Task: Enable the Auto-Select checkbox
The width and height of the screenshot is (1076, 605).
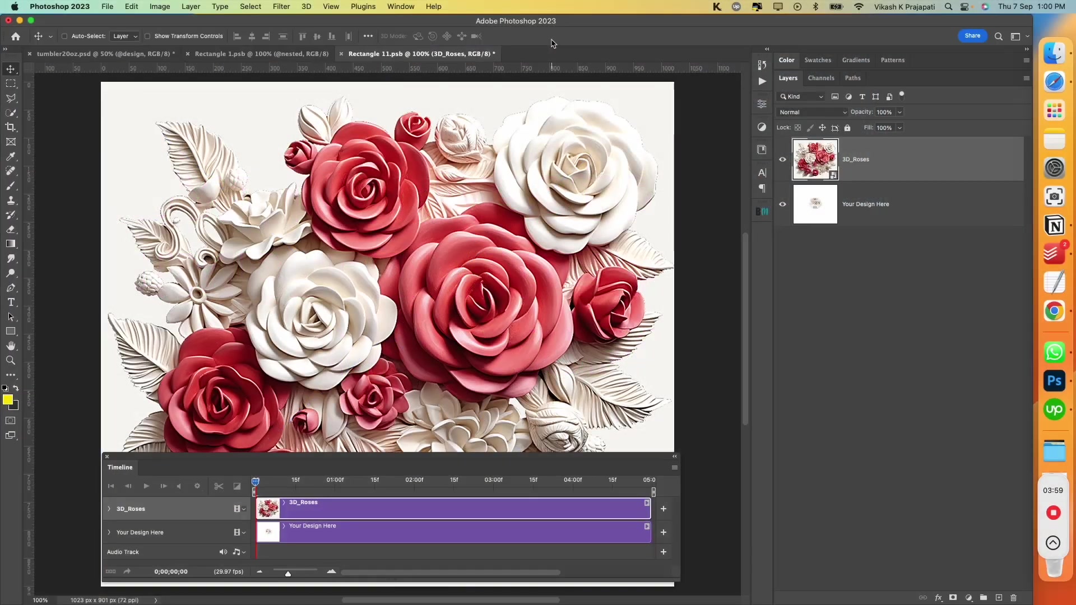Action: [65, 36]
